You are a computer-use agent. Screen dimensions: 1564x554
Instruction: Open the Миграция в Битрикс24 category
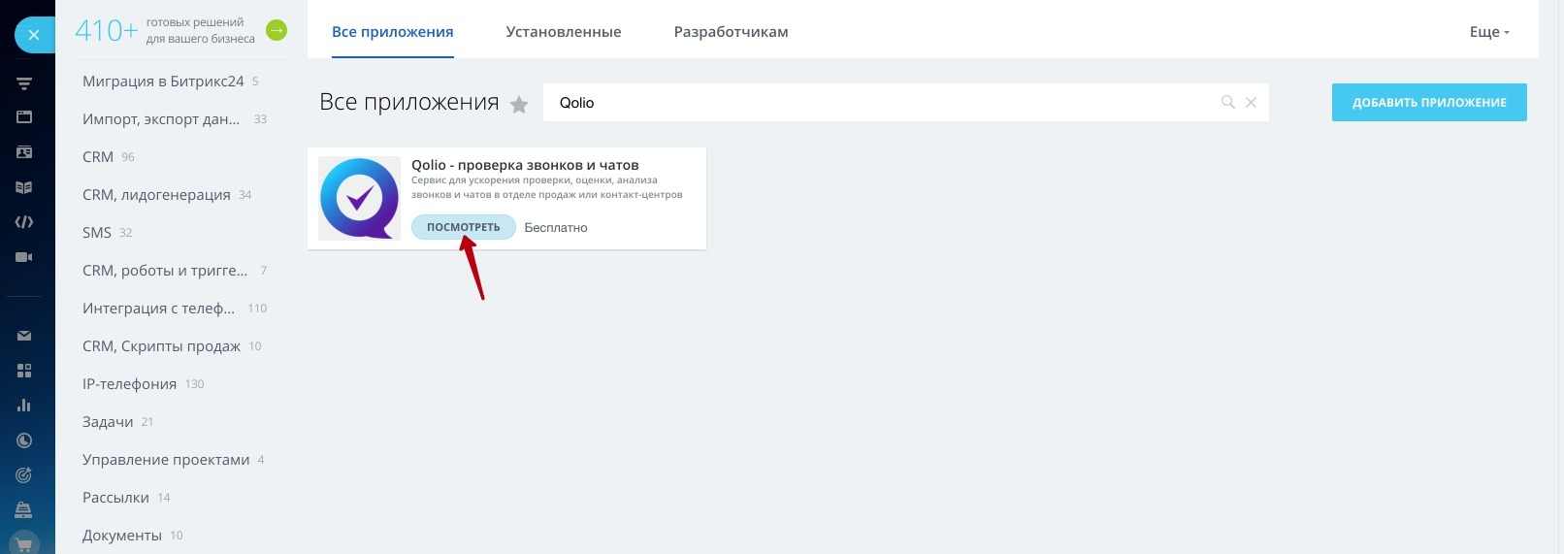click(x=163, y=81)
